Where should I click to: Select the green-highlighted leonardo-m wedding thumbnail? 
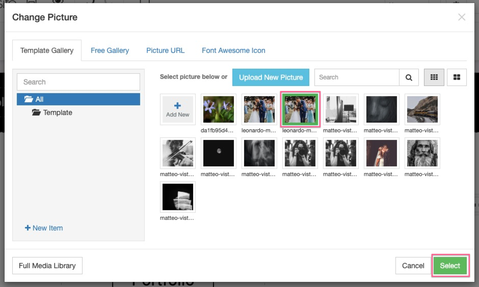300,109
